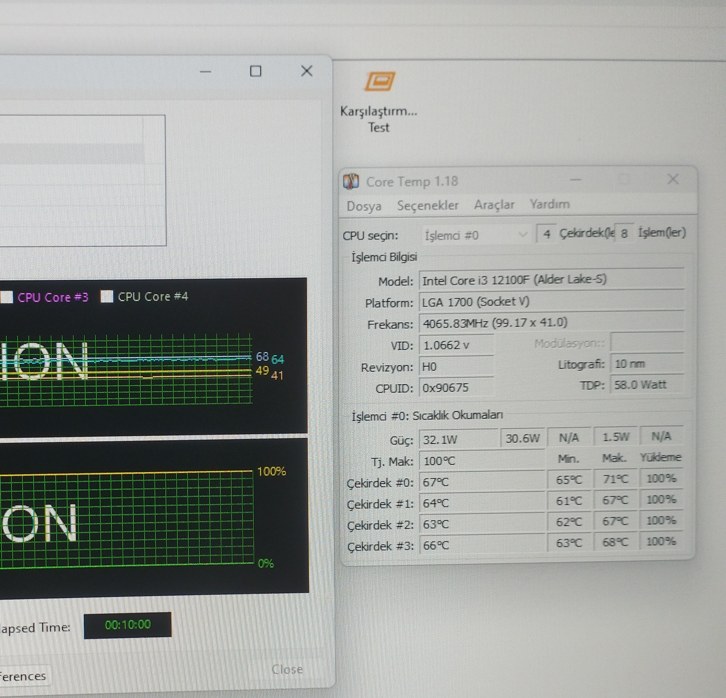Click the Core Temp title bar icon
726x698 pixels.
351,182
